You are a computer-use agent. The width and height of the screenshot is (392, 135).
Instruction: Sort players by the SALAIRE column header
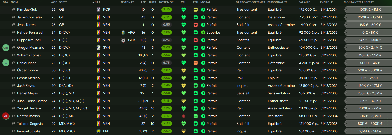pyautogui.click(x=304, y=2)
